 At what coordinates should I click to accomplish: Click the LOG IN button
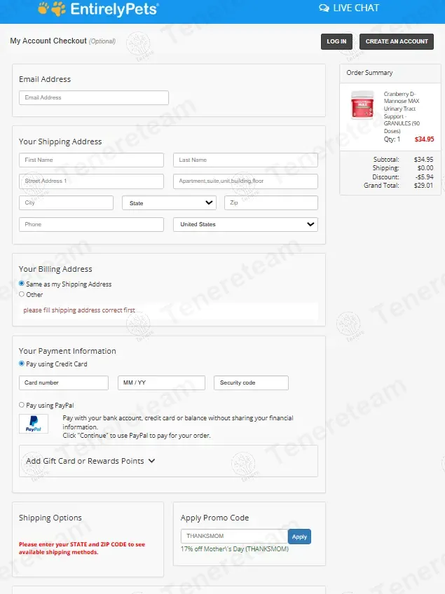click(x=336, y=41)
